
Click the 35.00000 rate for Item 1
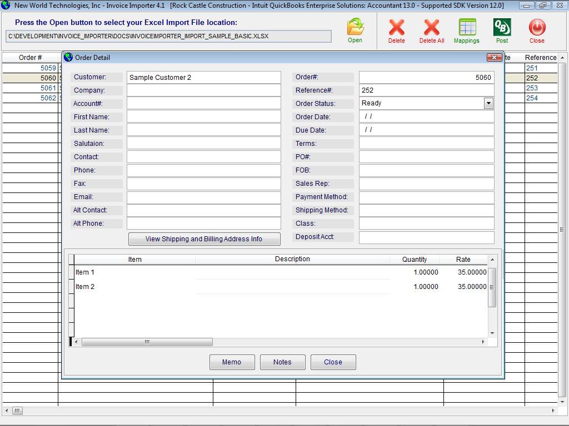point(472,272)
